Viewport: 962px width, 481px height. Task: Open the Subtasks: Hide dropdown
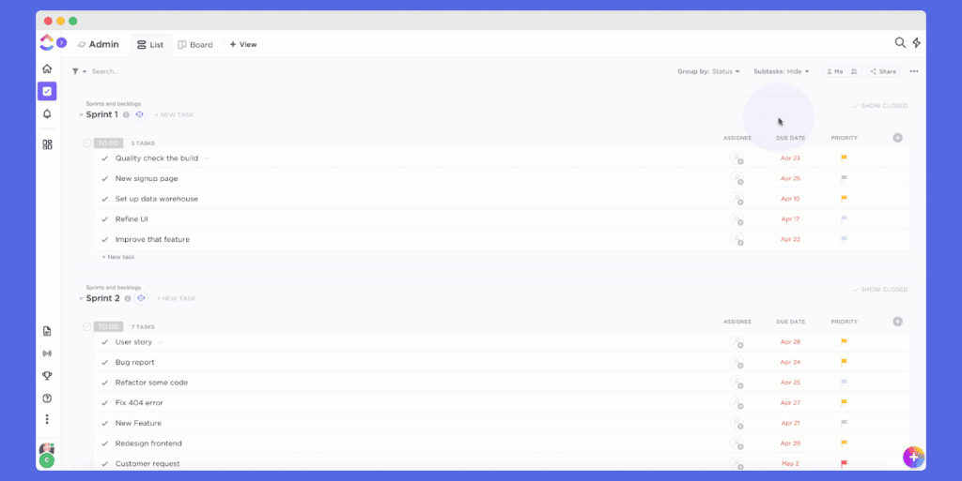click(781, 71)
